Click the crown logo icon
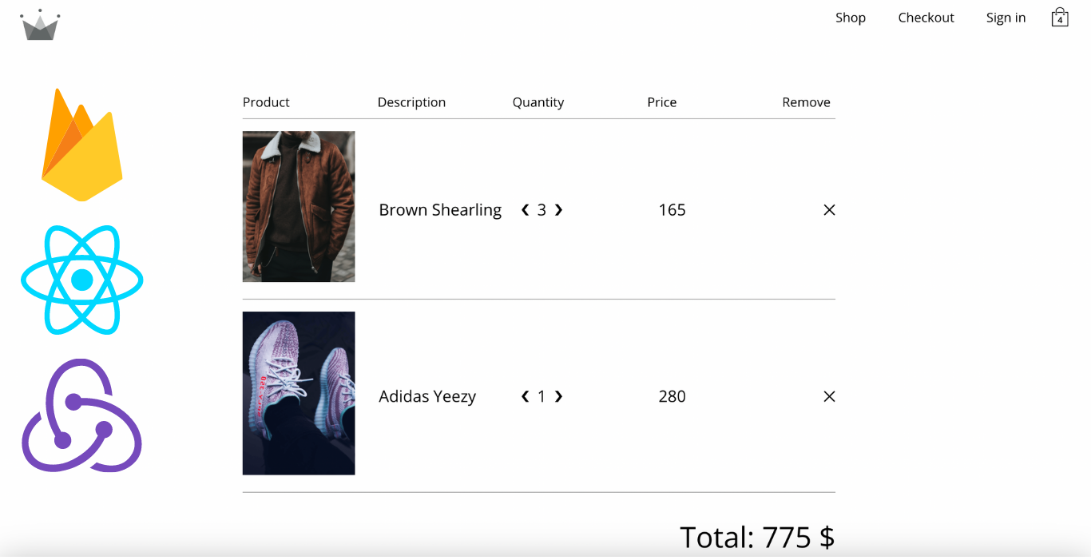1091x560 pixels. click(x=40, y=25)
